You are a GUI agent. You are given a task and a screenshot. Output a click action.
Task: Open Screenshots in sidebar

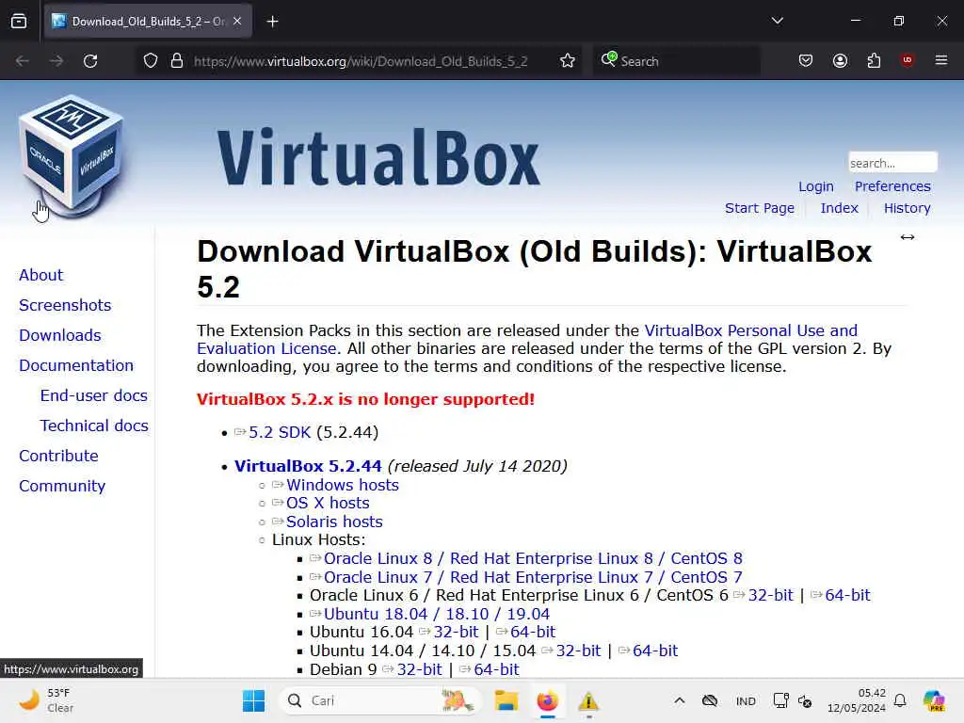coord(65,305)
